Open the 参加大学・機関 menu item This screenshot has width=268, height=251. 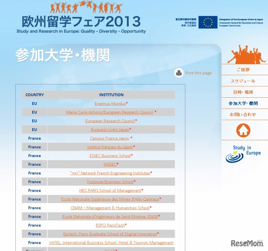243,103
